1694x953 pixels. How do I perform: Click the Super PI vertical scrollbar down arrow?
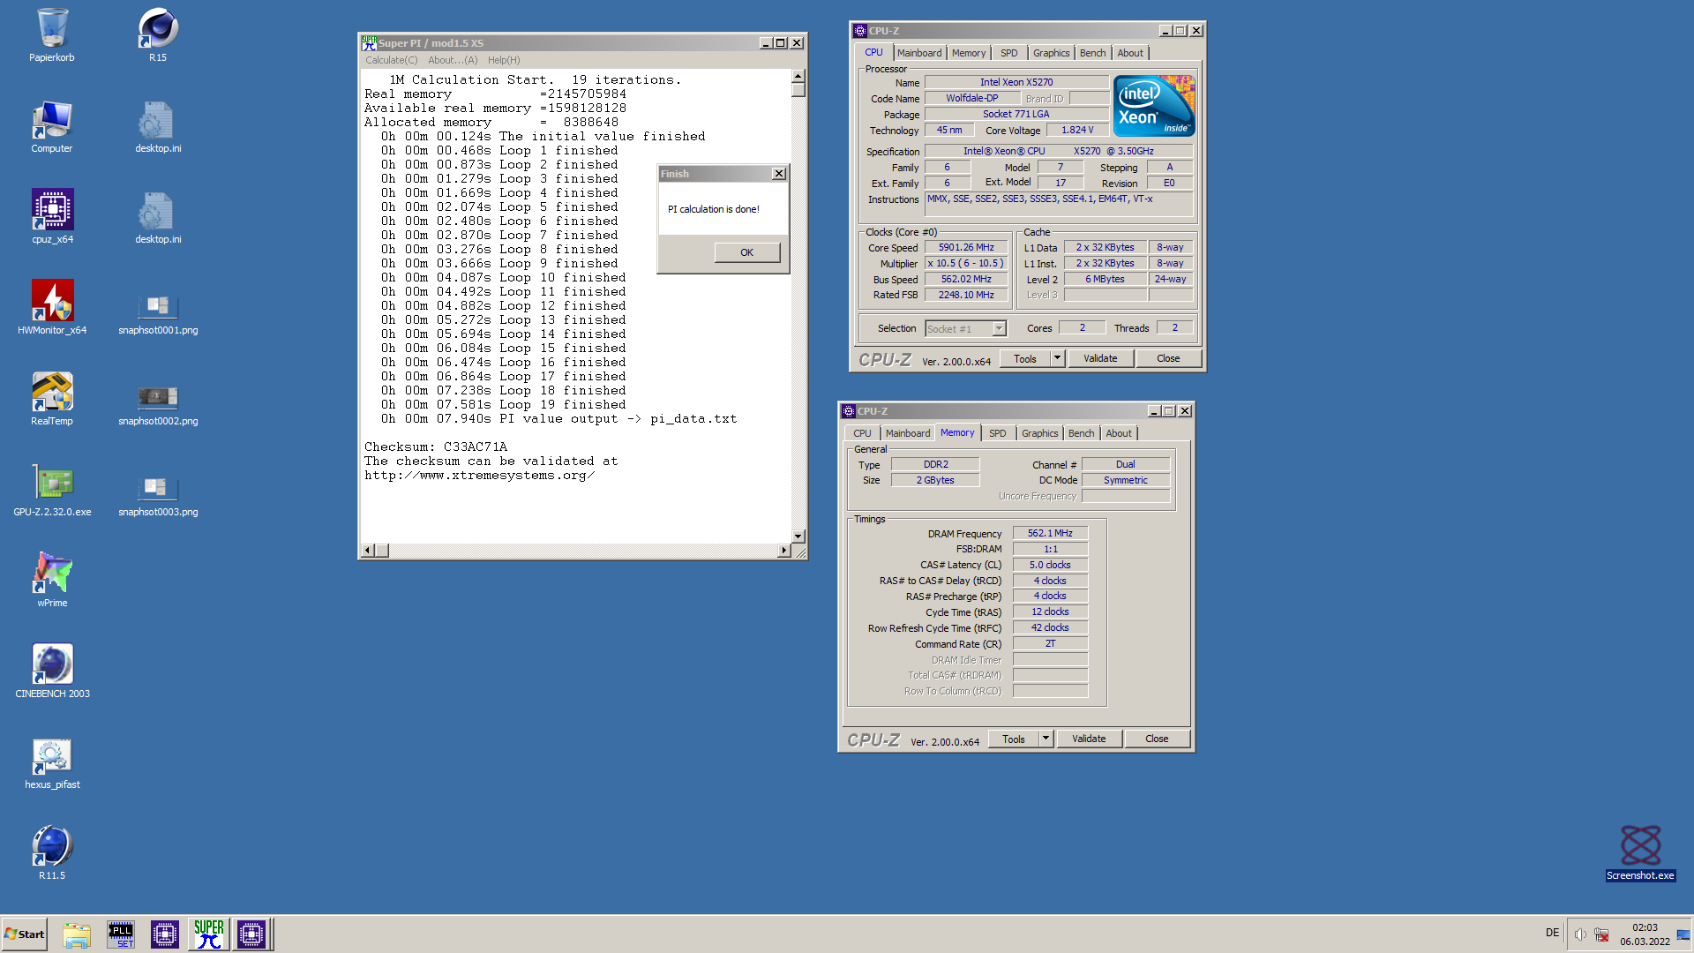coord(798,537)
